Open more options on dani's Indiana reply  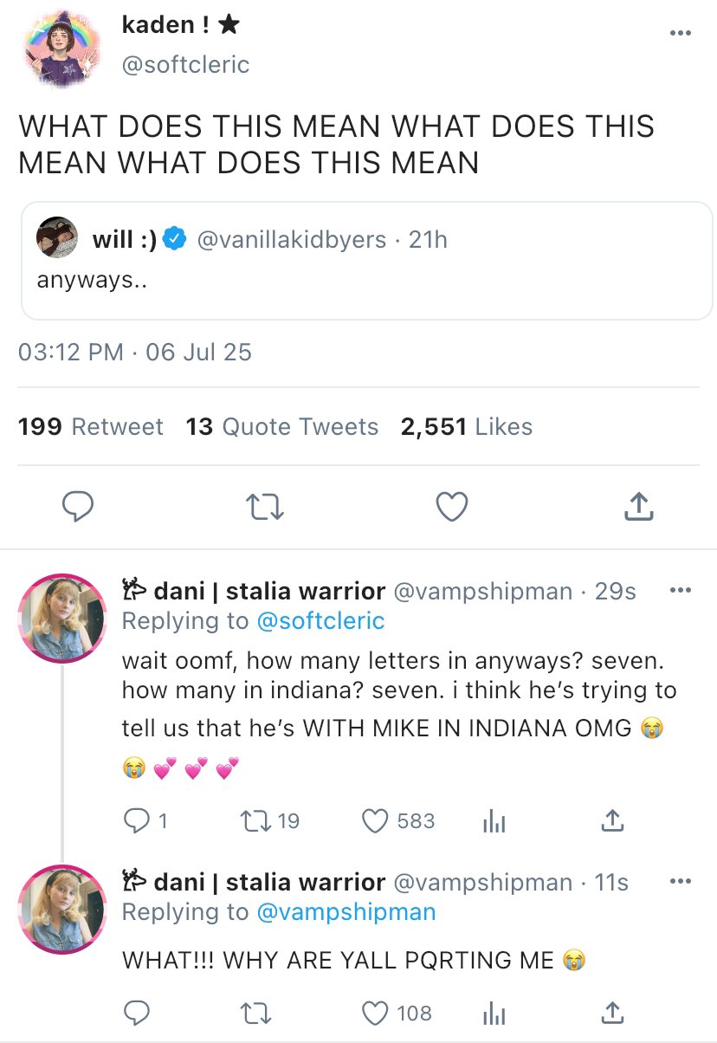coord(681,591)
